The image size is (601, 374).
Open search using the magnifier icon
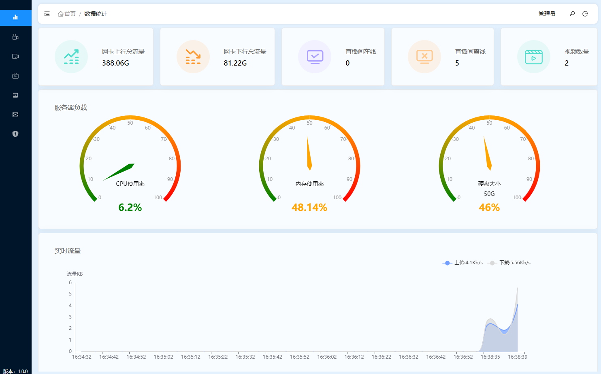572,13
